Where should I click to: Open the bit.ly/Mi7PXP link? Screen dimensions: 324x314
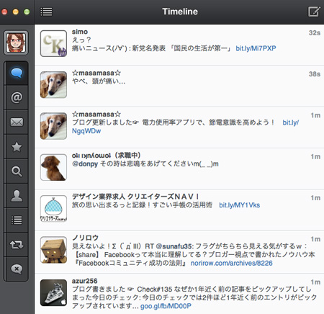click(256, 48)
